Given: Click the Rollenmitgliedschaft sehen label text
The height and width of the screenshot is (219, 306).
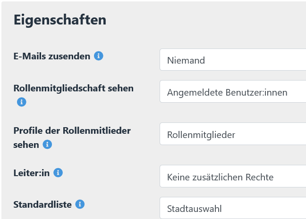Looking at the screenshot, I should coord(73,88).
